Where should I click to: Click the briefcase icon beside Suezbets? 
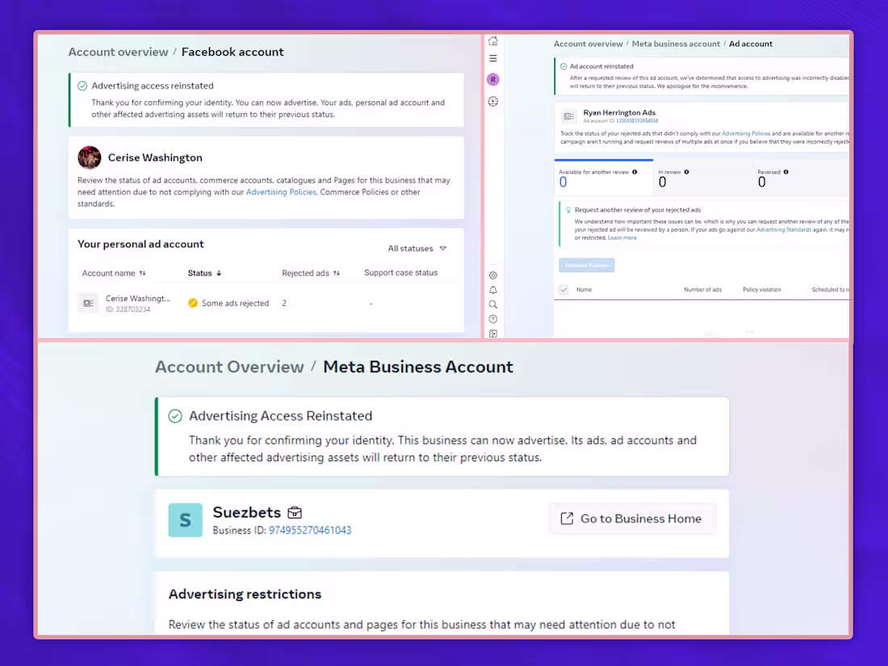coord(295,513)
